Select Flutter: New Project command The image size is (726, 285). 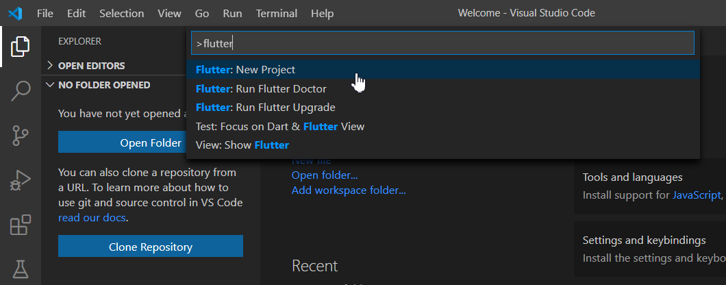click(x=442, y=69)
